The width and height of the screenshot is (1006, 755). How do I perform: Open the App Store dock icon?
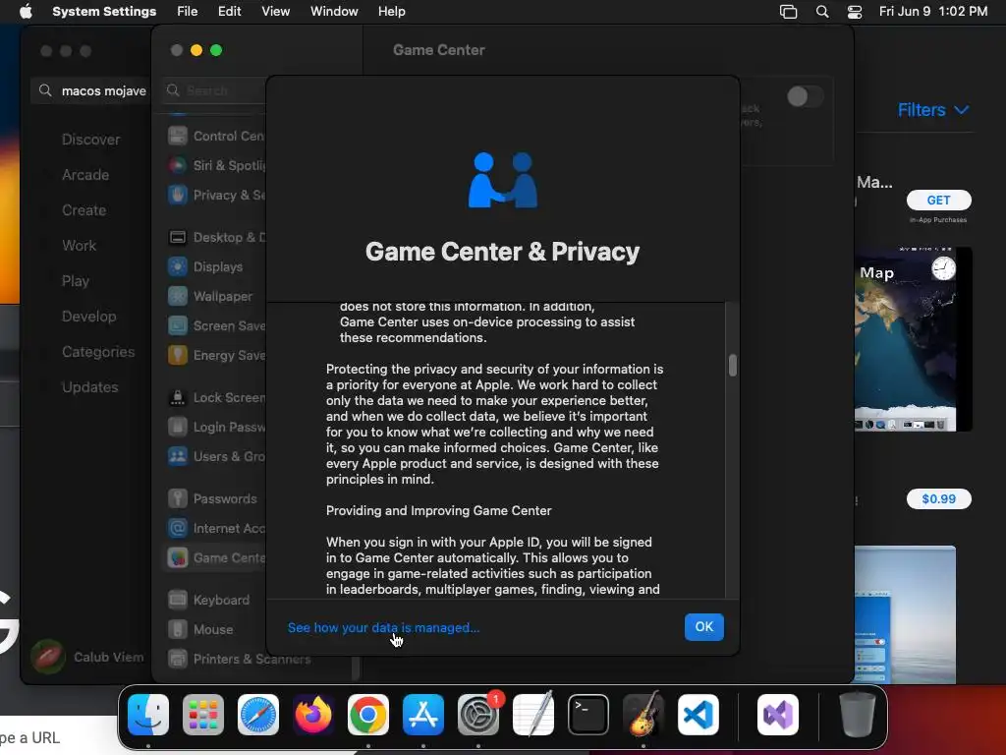click(x=423, y=715)
